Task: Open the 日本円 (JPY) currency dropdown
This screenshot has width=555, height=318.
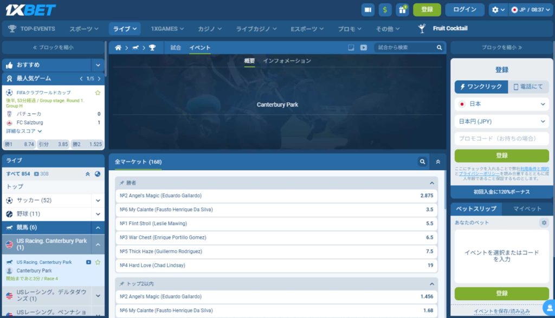Action: coord(501,121)
